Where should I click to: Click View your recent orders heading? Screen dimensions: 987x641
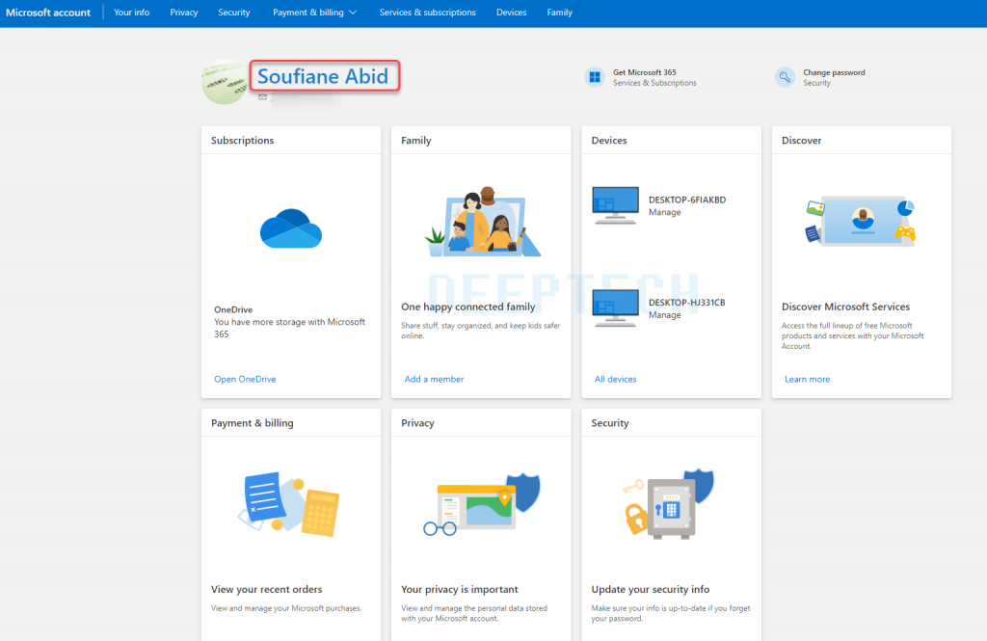coord(266,589)
